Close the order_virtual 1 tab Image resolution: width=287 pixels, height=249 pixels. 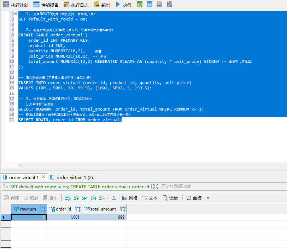point(43,177)
